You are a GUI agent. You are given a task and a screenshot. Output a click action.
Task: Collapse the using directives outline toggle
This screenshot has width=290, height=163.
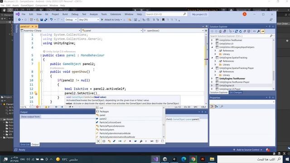41,35
